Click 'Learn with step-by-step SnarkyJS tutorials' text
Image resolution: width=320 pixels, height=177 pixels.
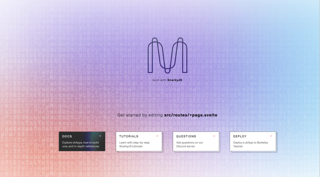(134, 145)
